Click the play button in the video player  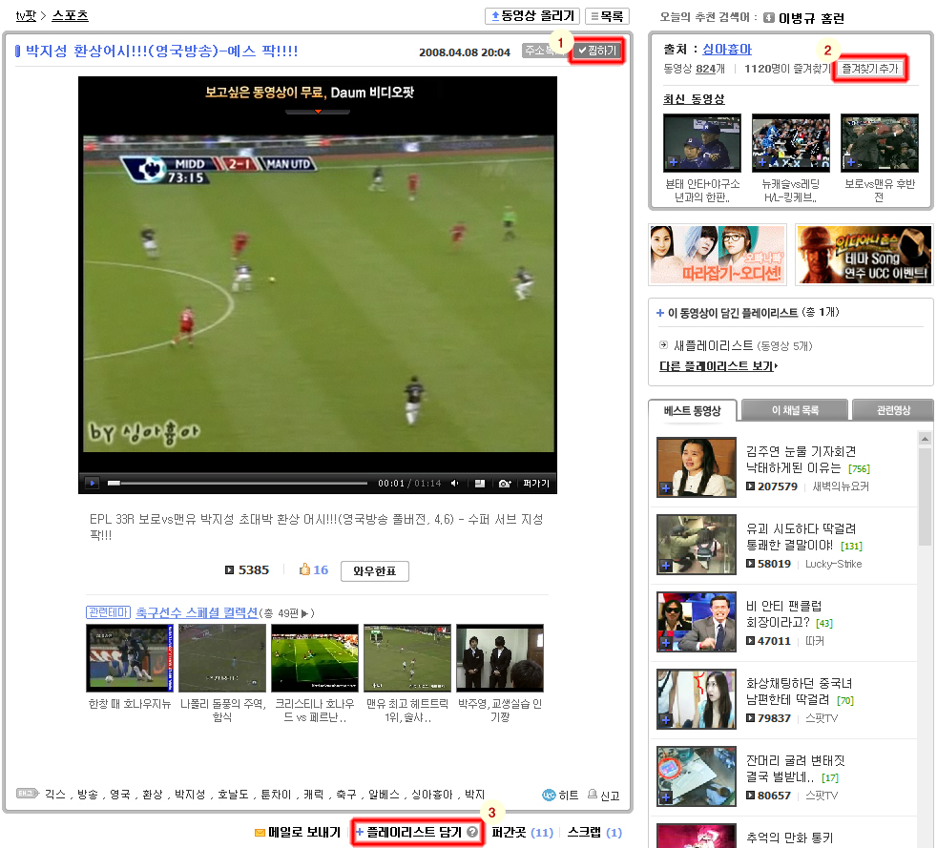pyautogui.click(x=92, y=483)
